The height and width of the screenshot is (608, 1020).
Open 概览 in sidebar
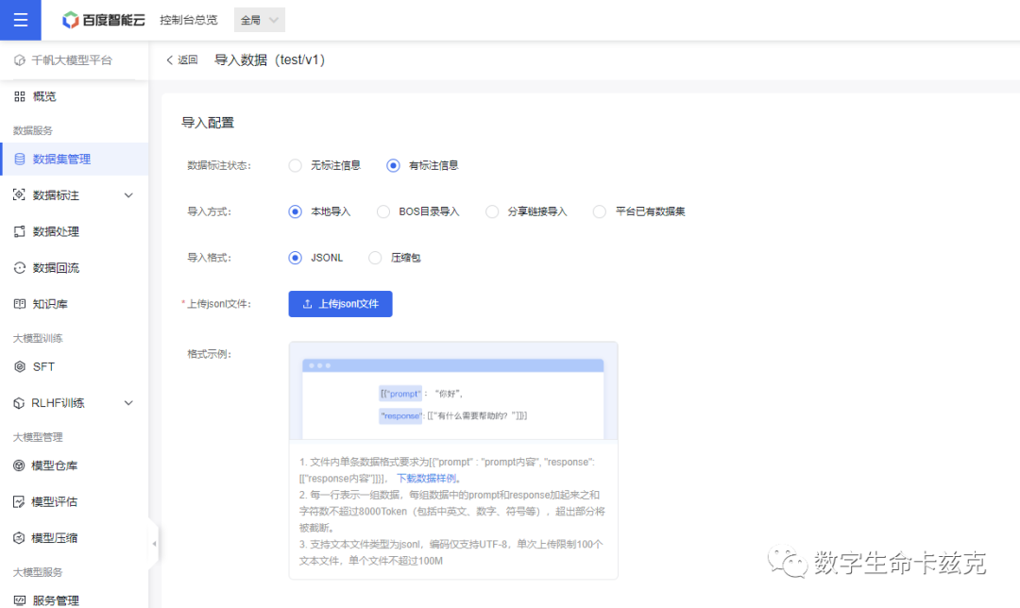click(x=75, y=97)
